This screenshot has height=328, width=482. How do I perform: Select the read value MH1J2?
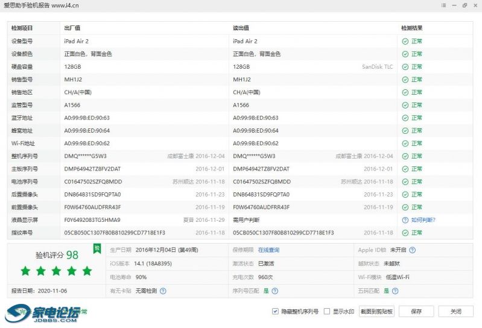[x=242, y=80]
